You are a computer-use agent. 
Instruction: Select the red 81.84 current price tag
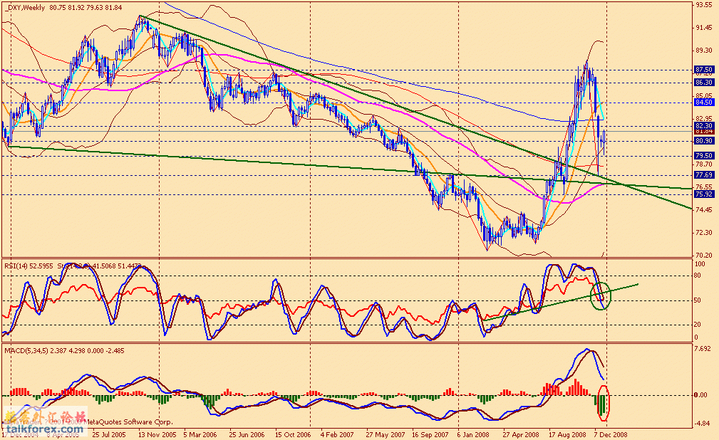(704, 131)
